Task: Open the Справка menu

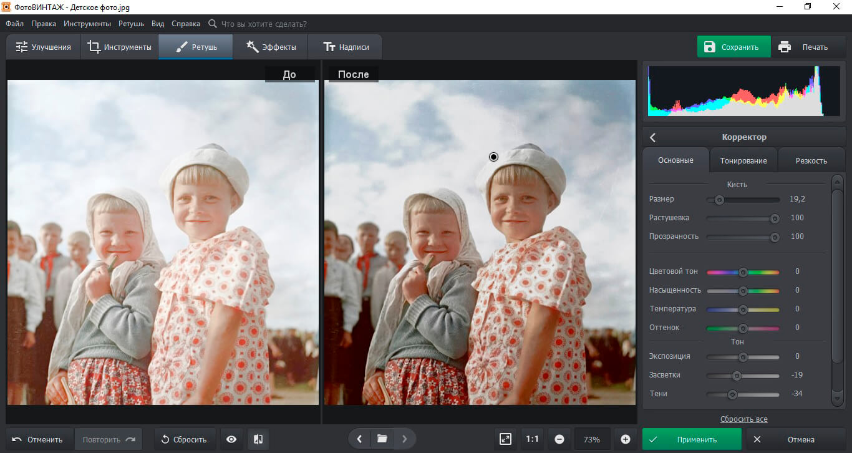Action: [186, 24]
